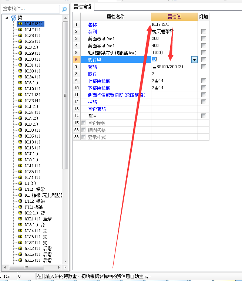Viewport: 242px width, 281px height.
Task: Click the beam category icon beside 梁
Action: coord(13,18)
